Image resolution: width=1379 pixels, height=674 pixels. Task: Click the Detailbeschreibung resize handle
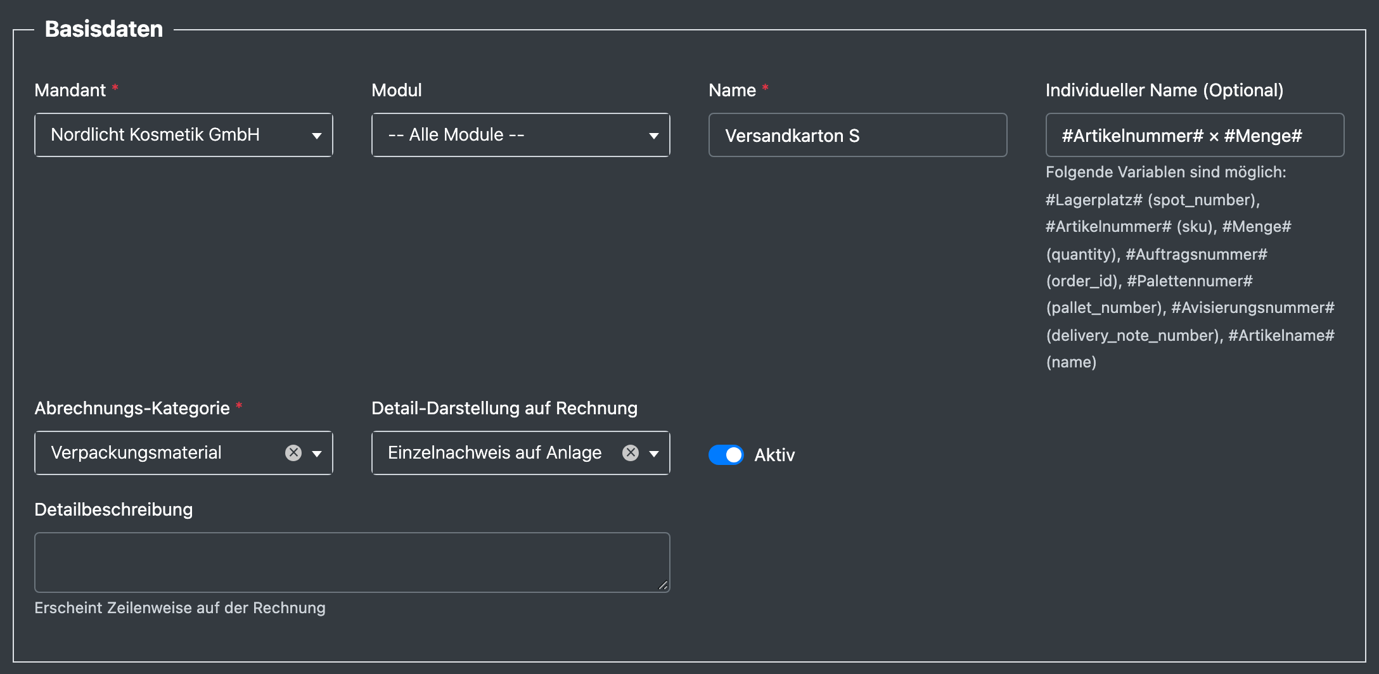tap(663, 585)
